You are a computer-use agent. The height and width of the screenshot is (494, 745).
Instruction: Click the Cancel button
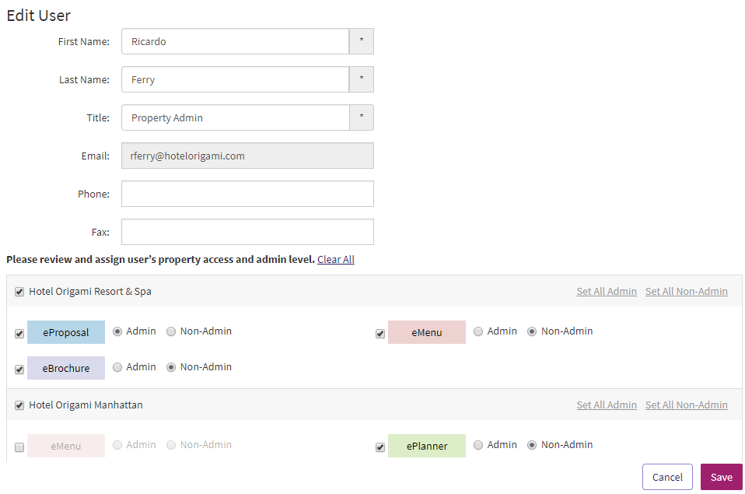(667, 477)
